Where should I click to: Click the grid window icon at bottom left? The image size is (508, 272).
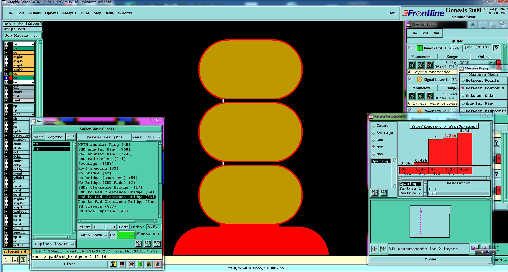[x=23, y=260]
